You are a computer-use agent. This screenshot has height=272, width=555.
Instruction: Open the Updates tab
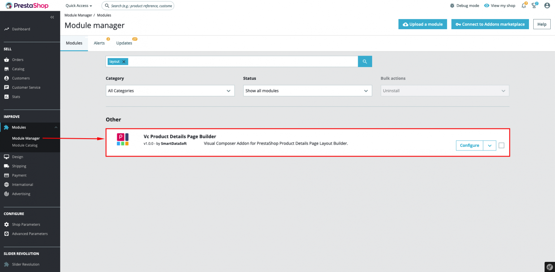point(124,43)
